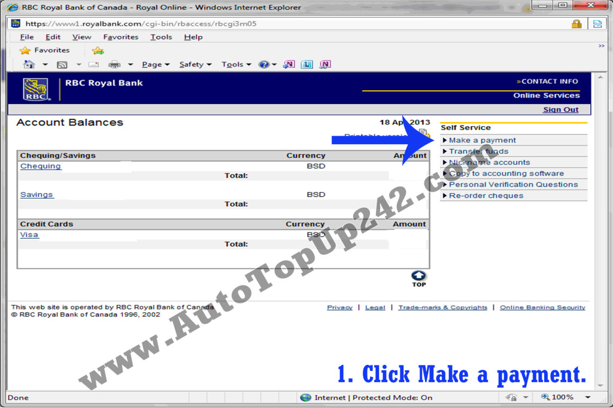The height and width of the screenshot is (408, 613).
Task: Open the Help menu
Action: [x=193, y=37]
